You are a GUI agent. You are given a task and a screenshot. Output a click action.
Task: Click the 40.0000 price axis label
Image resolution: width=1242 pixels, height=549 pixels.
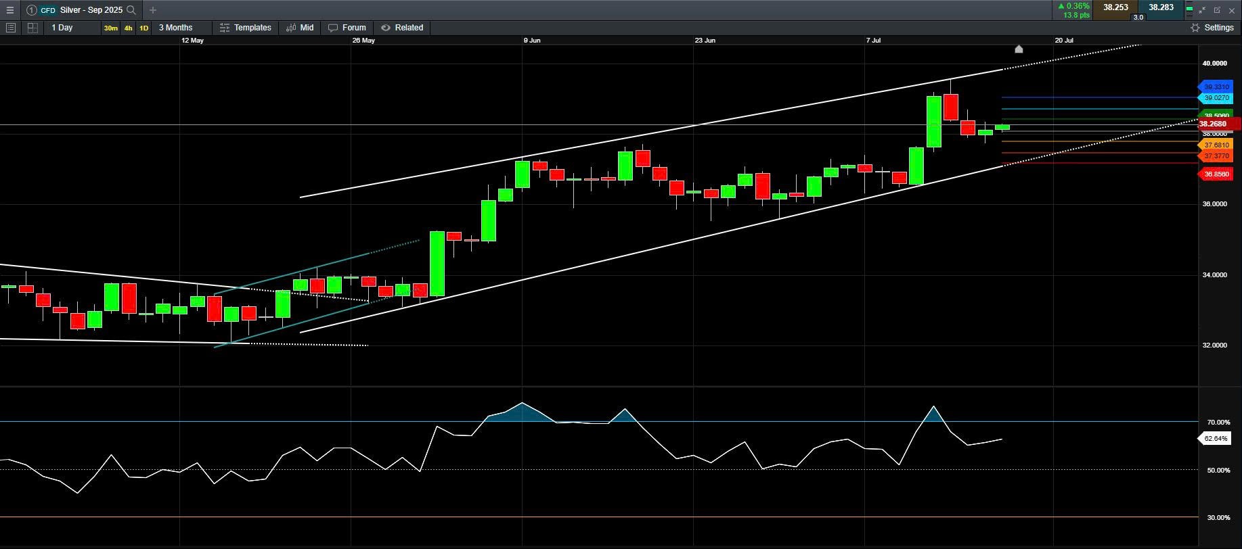click(x=1214, y=64)
